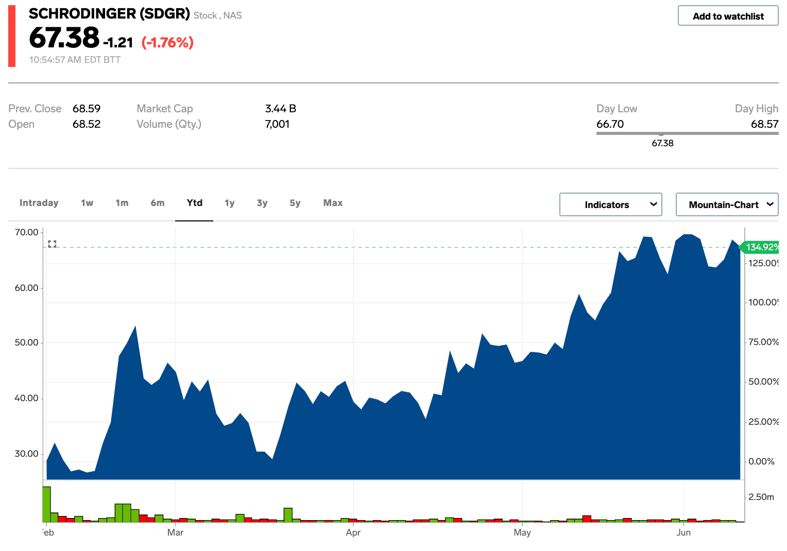The width and height of the screenshot is (787, 551).
Task: Switch to the Intraday chart tab
Action: pyautogui.click(x=39, y=203)
